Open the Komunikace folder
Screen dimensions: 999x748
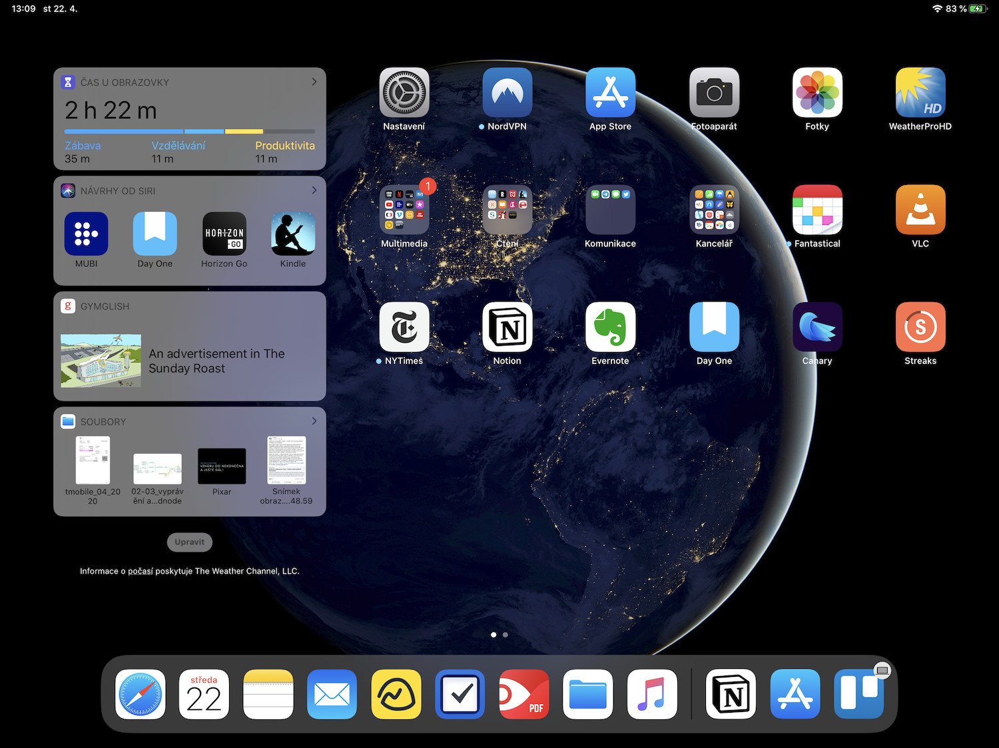pyautogui.click(x=611, y=210)
